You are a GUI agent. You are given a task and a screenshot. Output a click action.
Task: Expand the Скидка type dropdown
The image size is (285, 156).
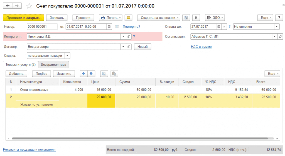click(67, 56)
